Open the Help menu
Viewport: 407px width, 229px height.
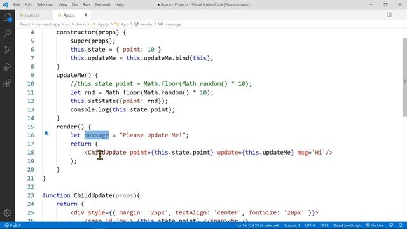click(x=120, y=4)
